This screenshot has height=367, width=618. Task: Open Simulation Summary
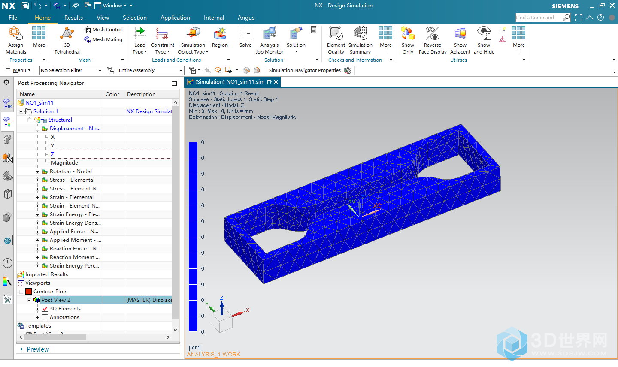click(360, 40)
